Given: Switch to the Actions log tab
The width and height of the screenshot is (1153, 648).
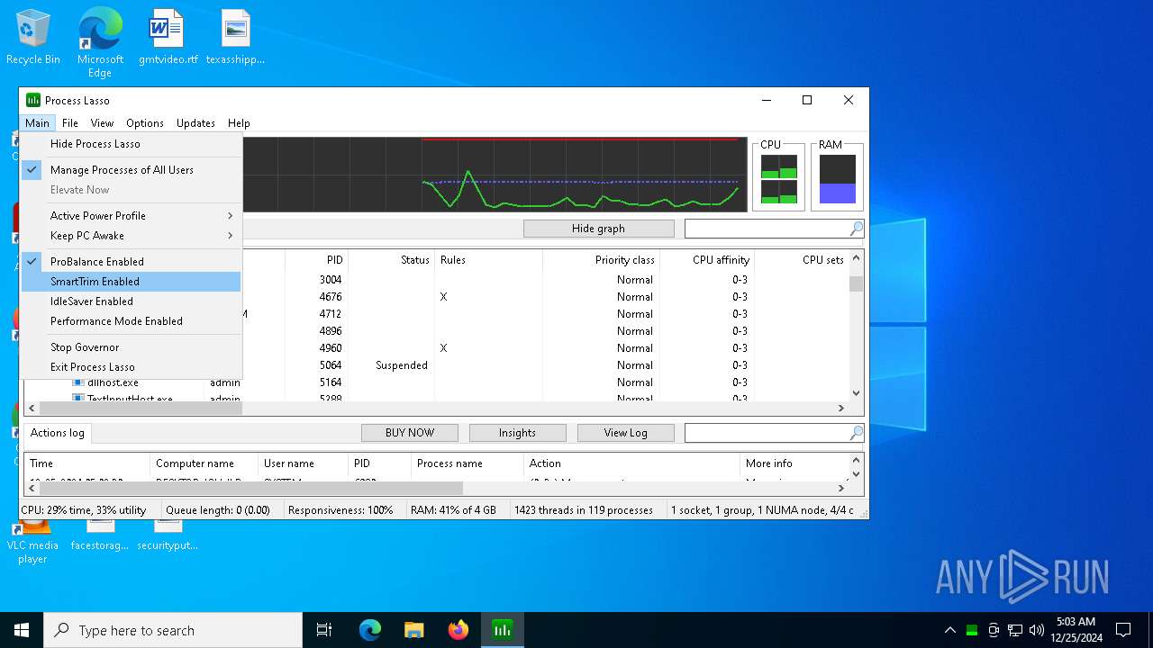Looking at the screenshot, I should pos(58,433).
